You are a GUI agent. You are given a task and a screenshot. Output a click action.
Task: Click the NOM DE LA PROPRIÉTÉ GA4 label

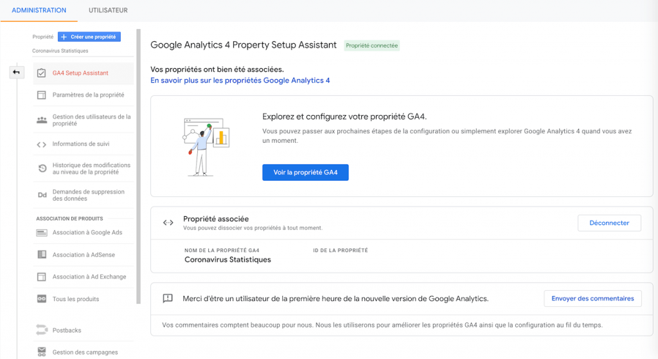(x=222, y=250)
